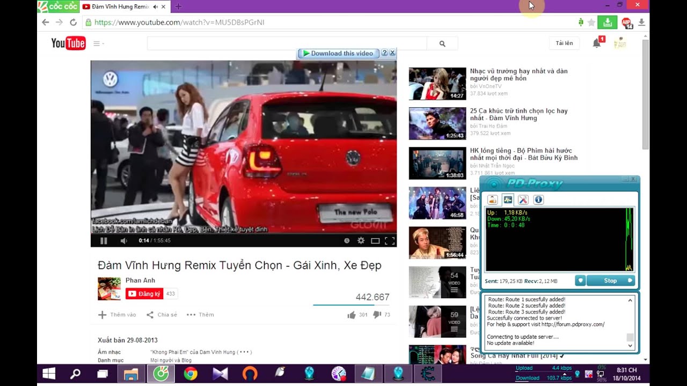Click the view count 442.667
687x386 pixels.
point(372,297)
